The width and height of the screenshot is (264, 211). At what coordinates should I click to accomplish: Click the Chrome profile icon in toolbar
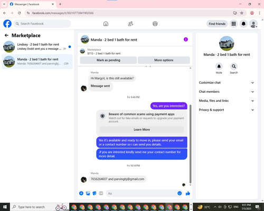pyautogui.click(x=252, y=13)
